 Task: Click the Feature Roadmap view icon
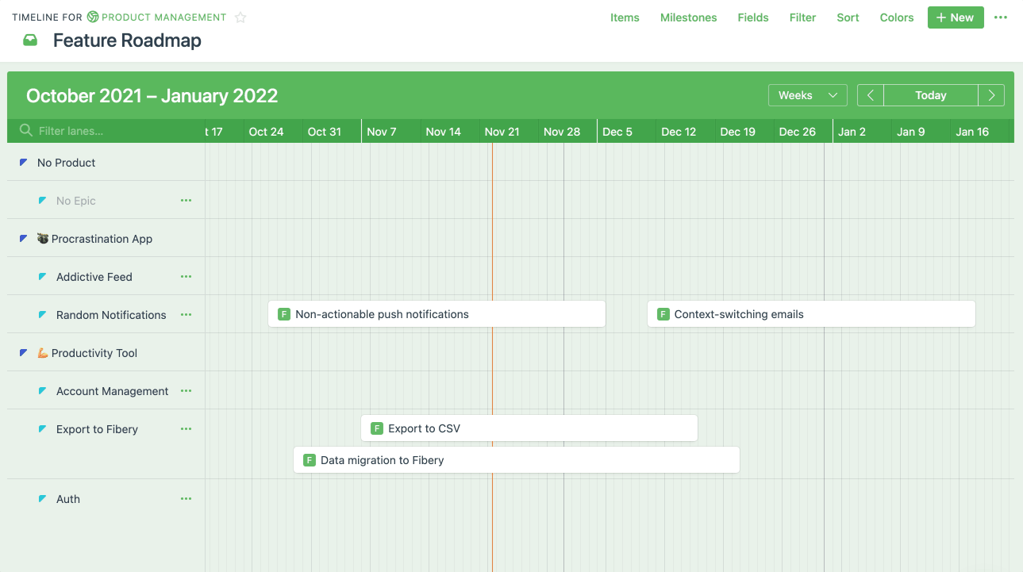click(x=30, y=40)
